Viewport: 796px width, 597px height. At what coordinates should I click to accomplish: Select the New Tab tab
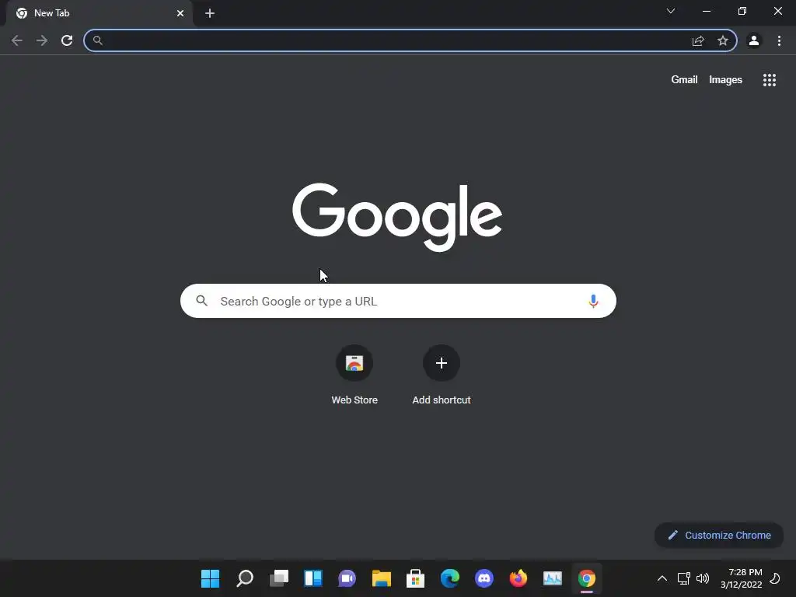point(99,13)
